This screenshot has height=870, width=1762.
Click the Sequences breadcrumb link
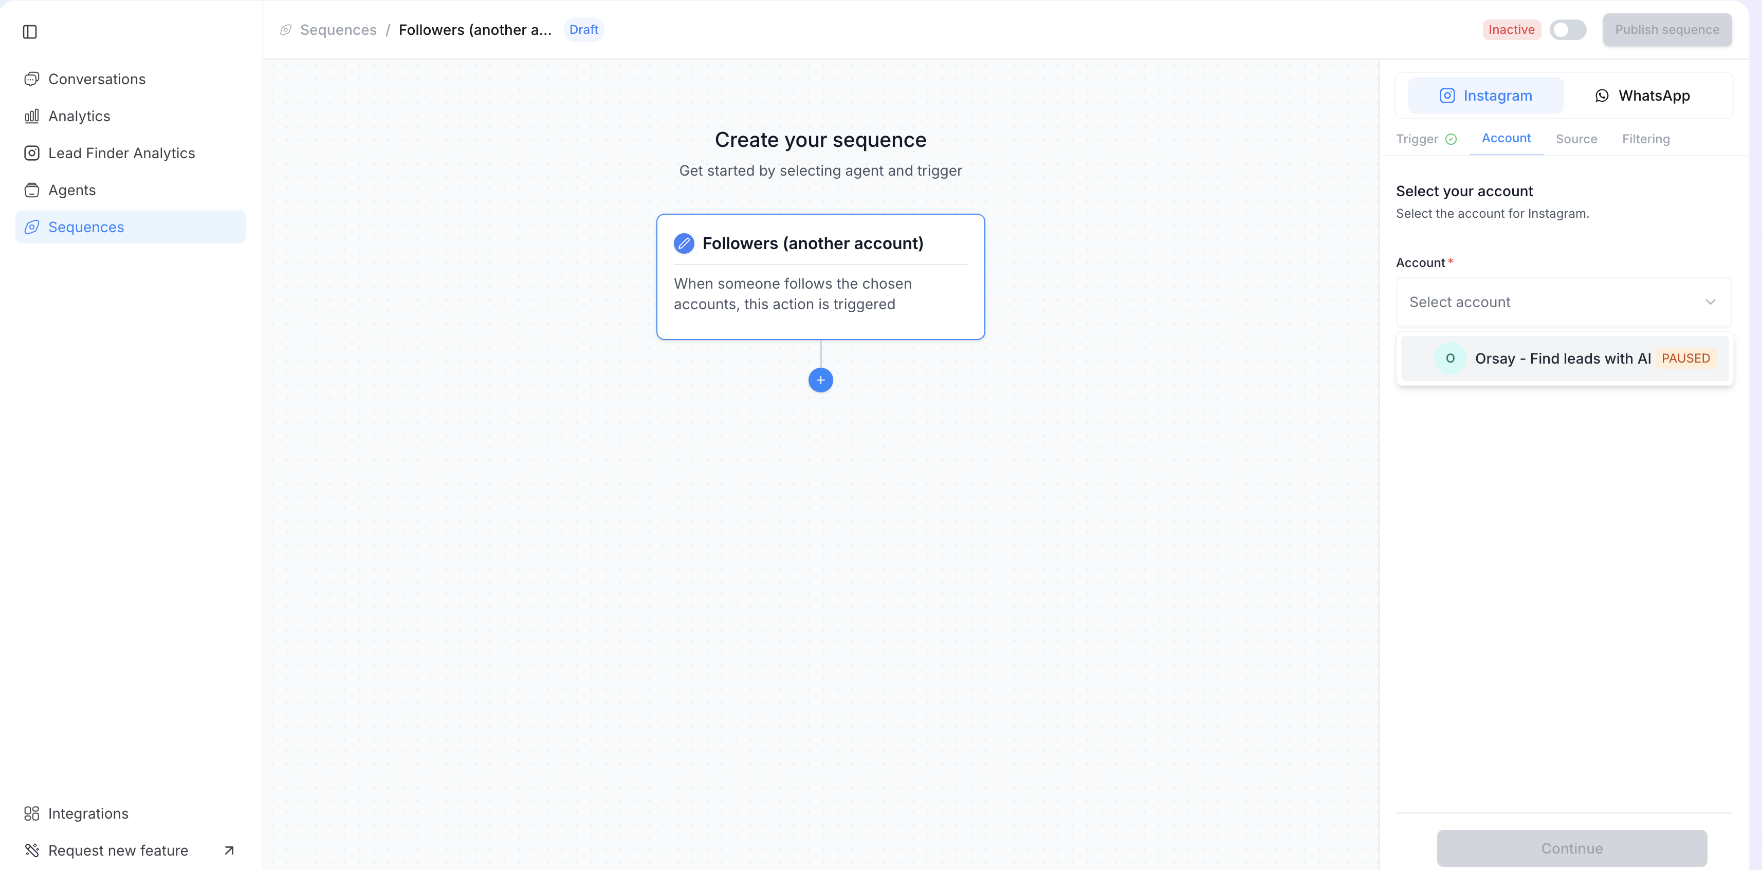point(338,30)
